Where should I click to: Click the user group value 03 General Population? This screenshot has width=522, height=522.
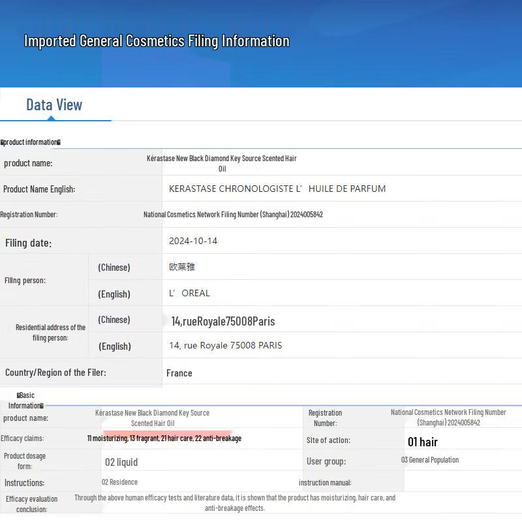pos(429,460)
